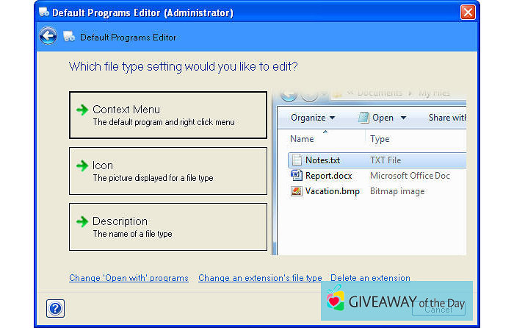
Task: Click the green arrow beside Context Menu
Action: [x=82, y=110]
